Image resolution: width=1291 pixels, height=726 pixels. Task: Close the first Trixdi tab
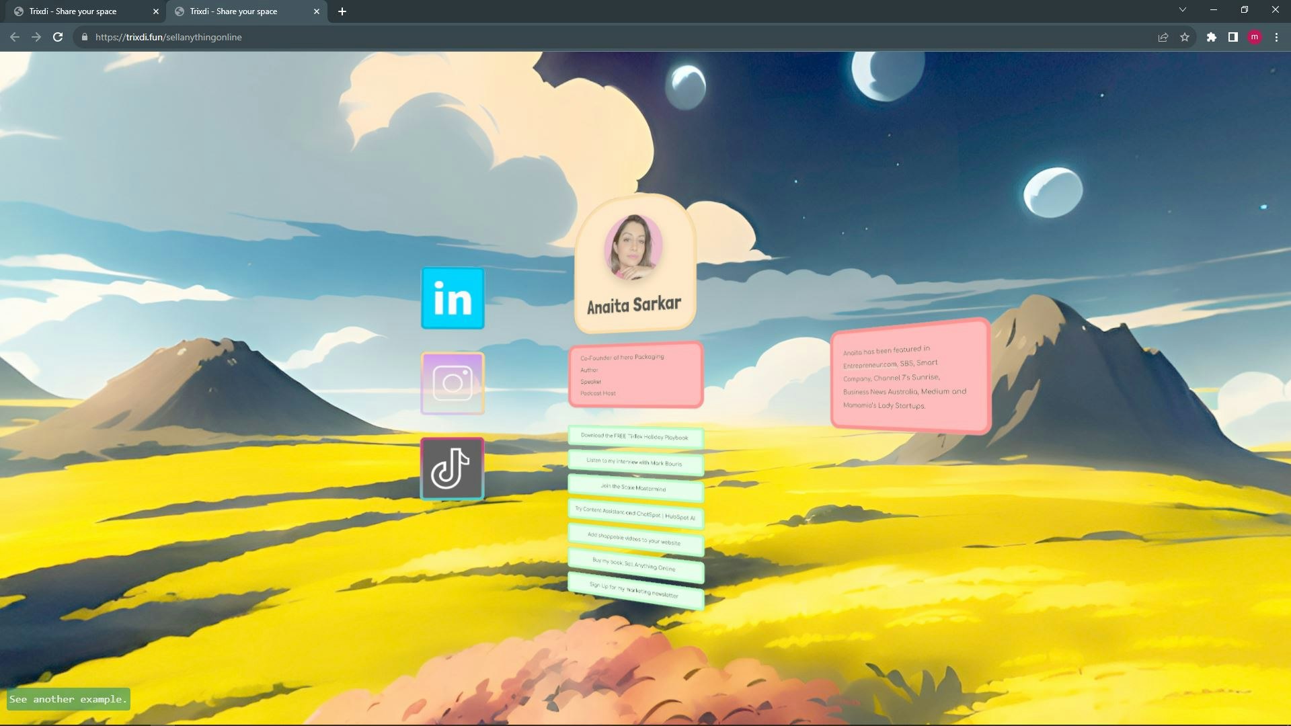coord(156,11)
